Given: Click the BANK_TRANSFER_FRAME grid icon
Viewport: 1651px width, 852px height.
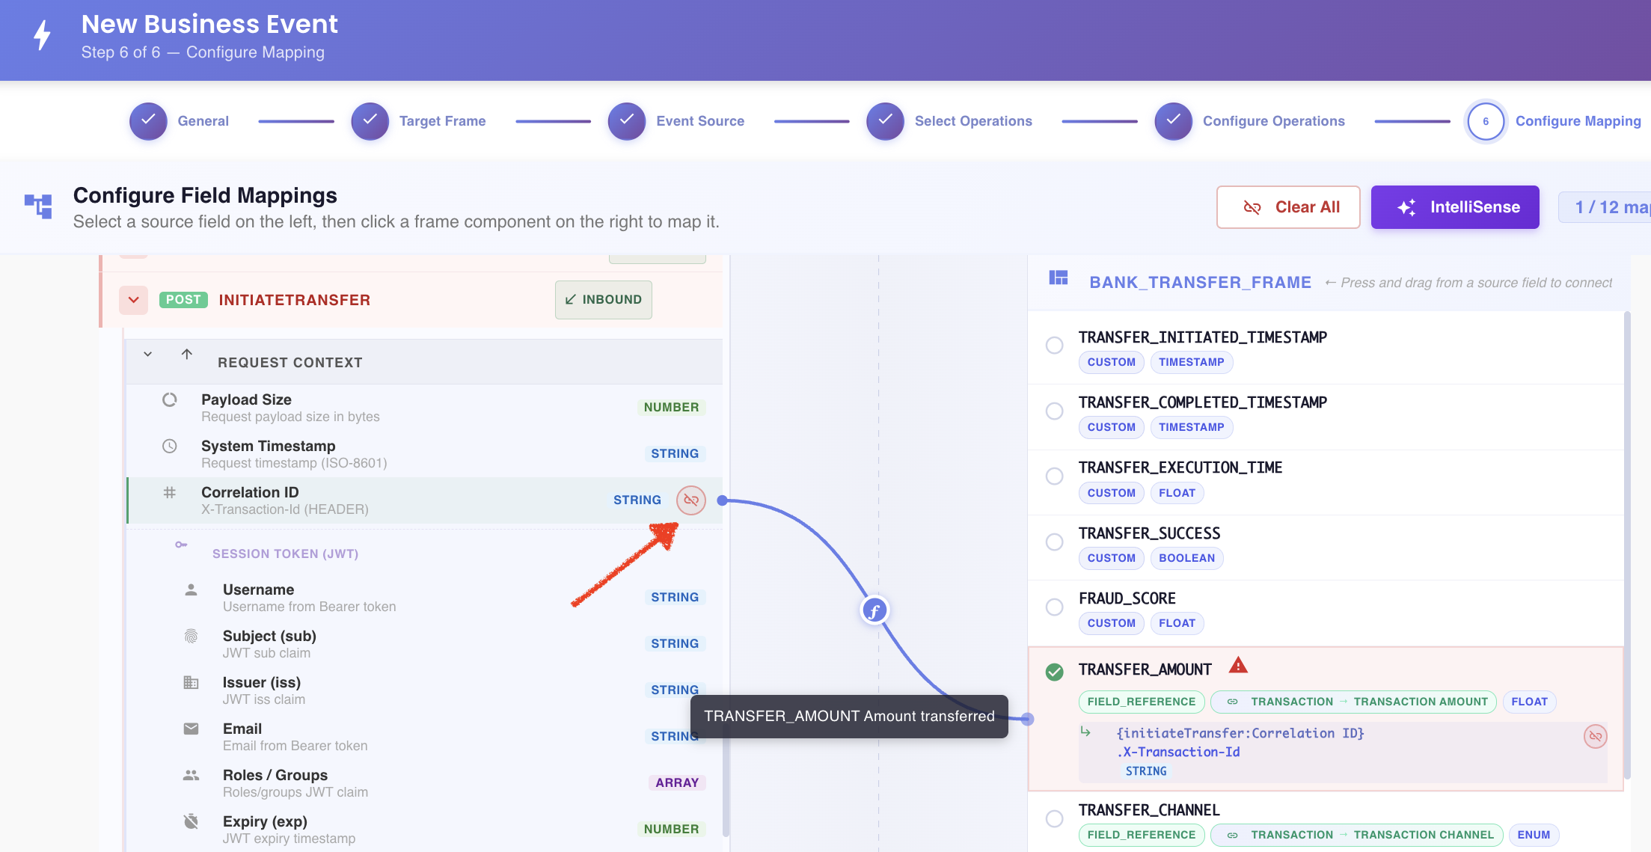Looking at the screenshot, I should click(1059, 278).
